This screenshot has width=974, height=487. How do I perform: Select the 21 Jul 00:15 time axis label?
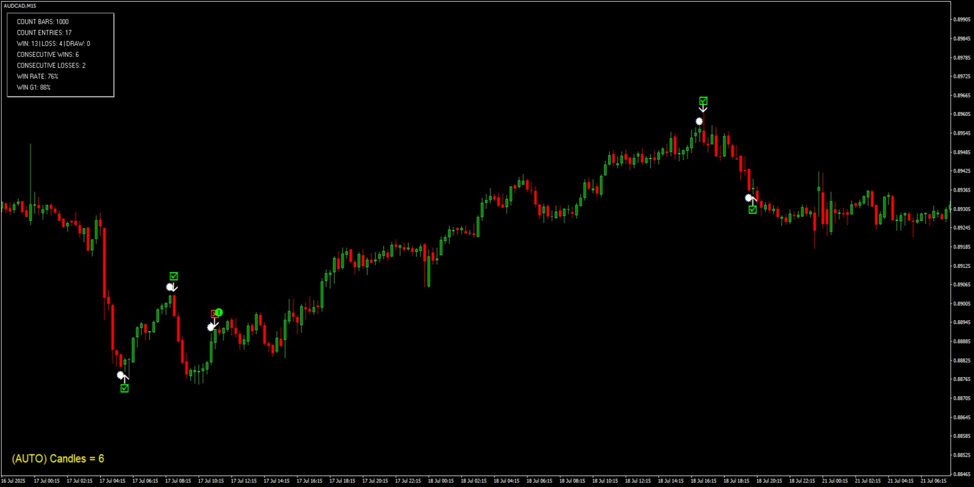[834, 481]
